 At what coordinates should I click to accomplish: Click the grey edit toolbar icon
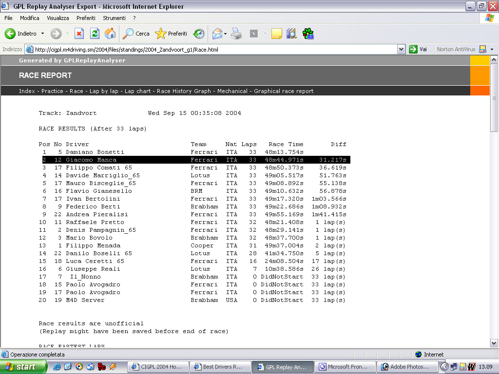[253, 34]
